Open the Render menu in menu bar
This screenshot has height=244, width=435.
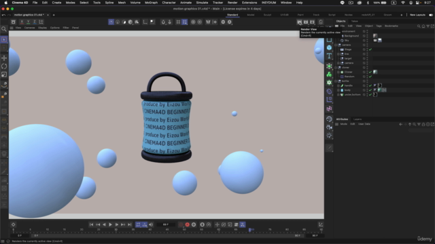[x=232, y=3]
